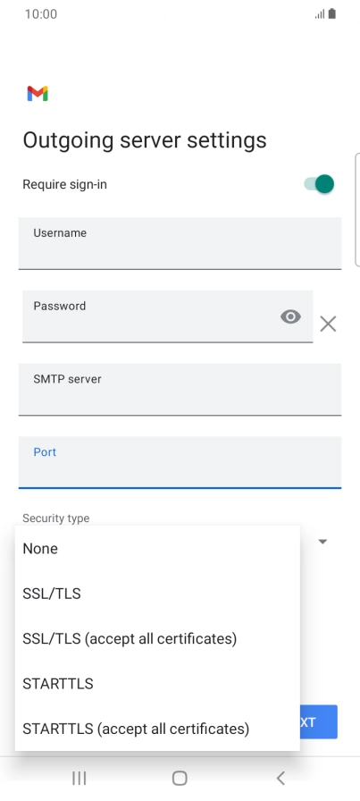Focus the Password input field
360x801 pixels.
[167, 316]
